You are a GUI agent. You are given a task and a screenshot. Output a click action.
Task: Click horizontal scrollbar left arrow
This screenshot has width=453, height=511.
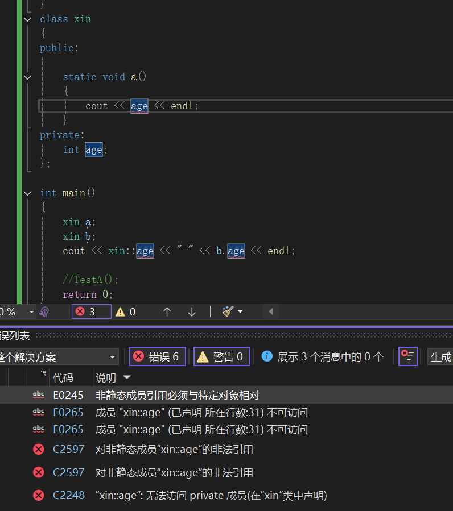pyautogui.click(x=271, y=311)
